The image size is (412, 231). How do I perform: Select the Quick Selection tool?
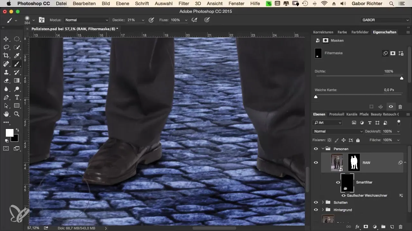pyautogui.click(x=17, y=47)
